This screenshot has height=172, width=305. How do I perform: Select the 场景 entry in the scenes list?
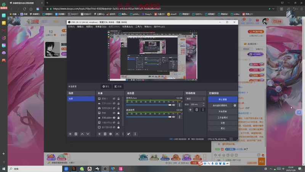81,99
